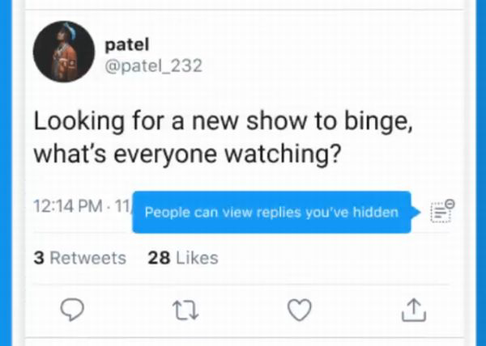Share the tweet using the upload icon

413,309
